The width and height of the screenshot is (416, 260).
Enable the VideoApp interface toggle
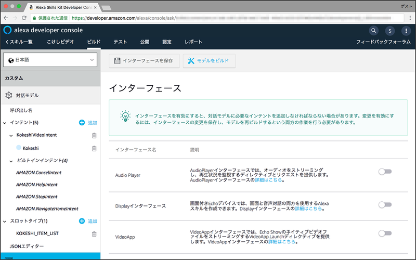pyautogui.click(x=385, y=233)
